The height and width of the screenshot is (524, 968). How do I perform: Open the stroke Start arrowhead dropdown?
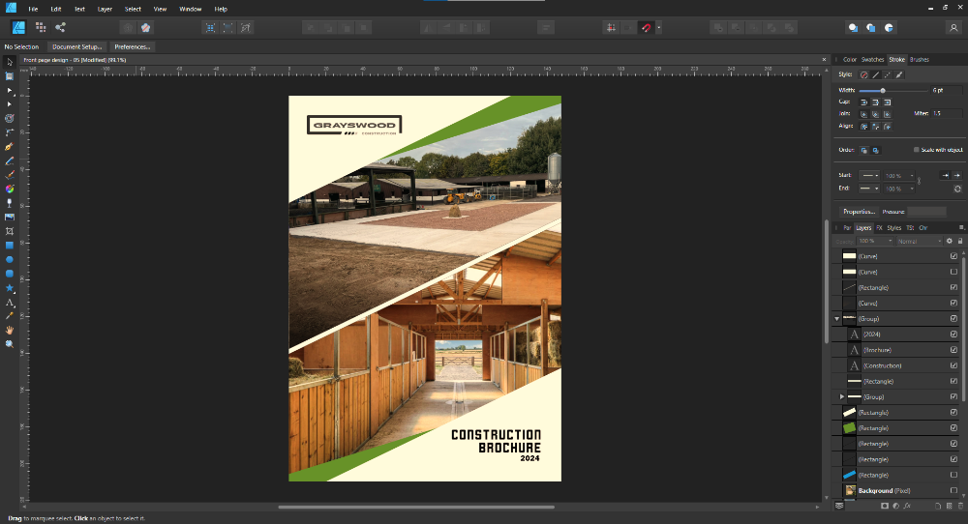tap(870, 175)
